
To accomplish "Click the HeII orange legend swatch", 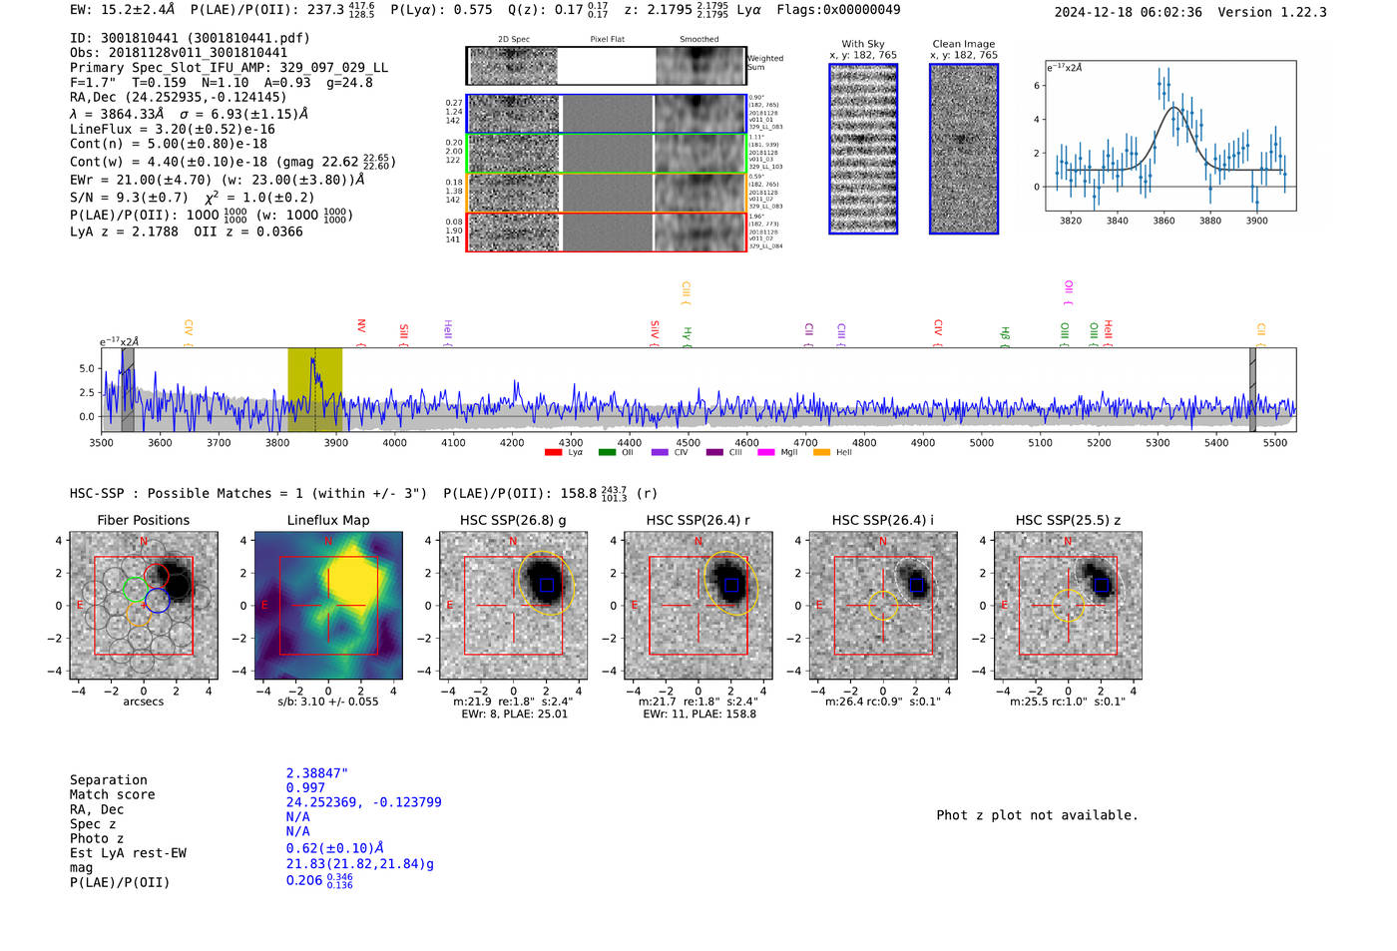I will tap(821, 453).
